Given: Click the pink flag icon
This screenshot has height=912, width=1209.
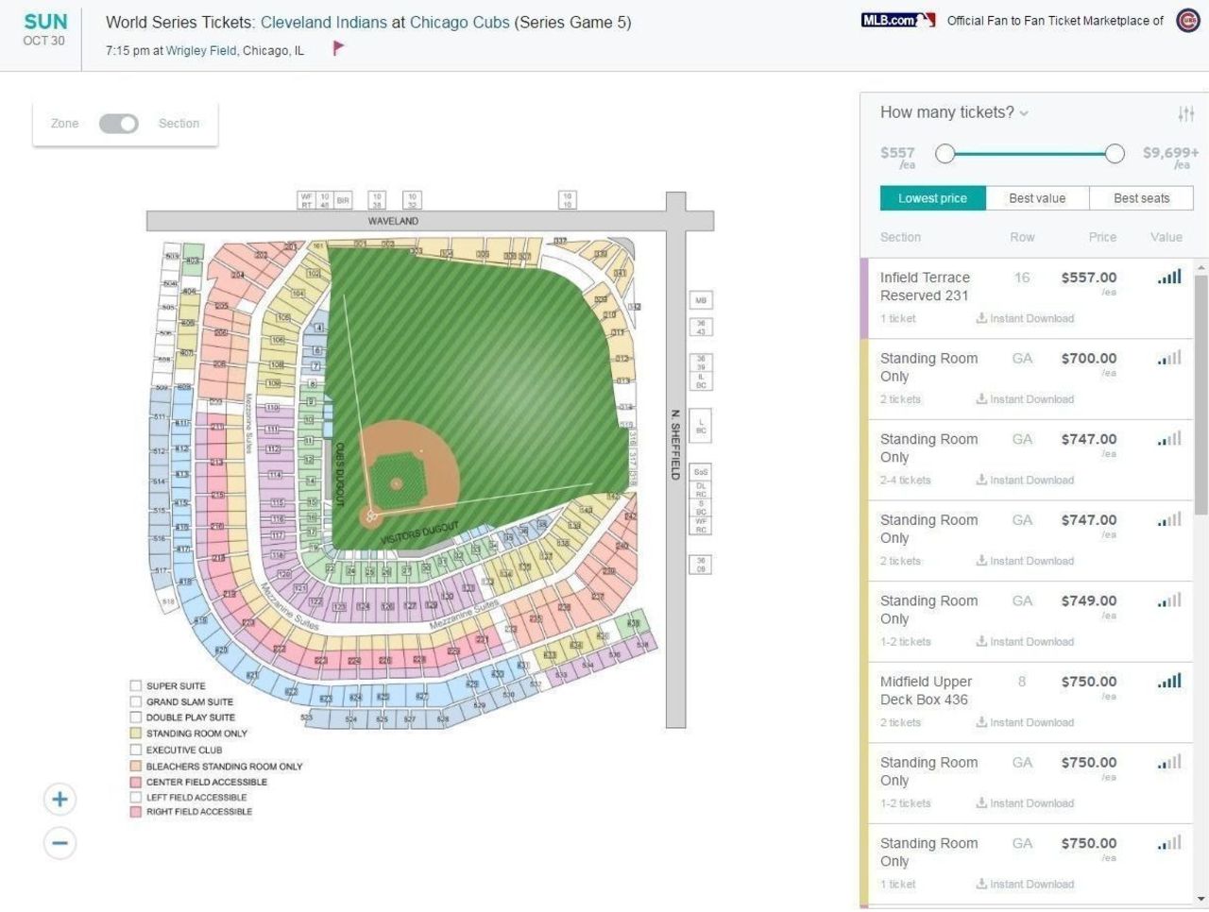Looking at the screenshot, I should [338, 48].
